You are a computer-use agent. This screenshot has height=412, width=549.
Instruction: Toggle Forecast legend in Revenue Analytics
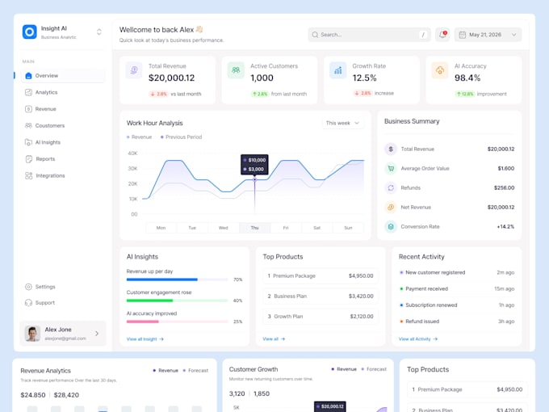tap(195, 370)
